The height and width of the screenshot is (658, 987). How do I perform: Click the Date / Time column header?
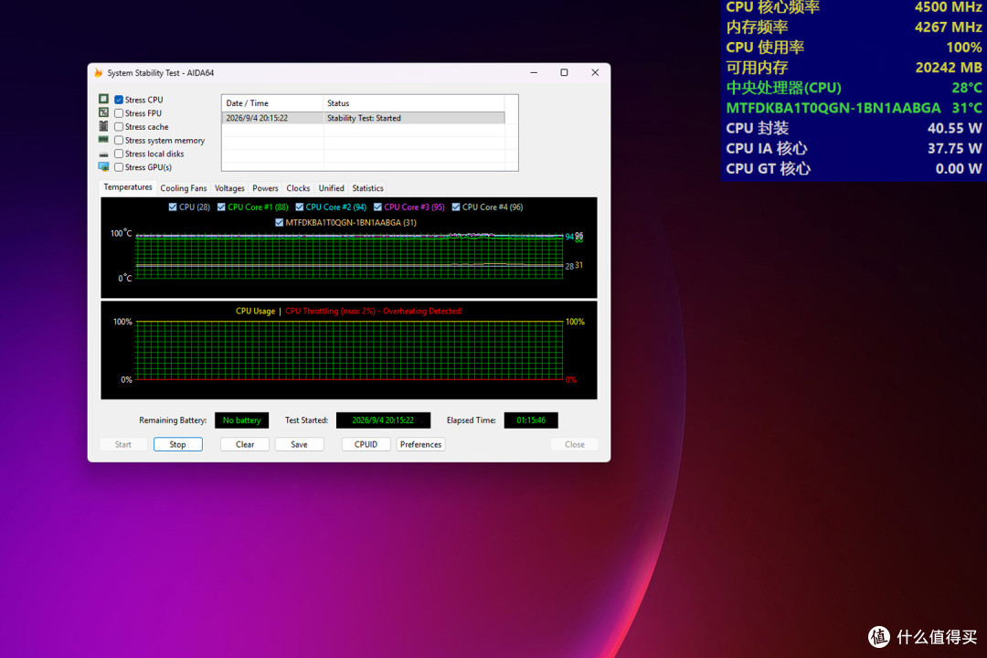272,103
